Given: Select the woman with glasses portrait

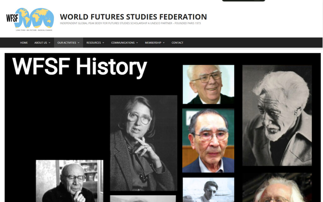Looking at the screenshot, I should point(144,143).
